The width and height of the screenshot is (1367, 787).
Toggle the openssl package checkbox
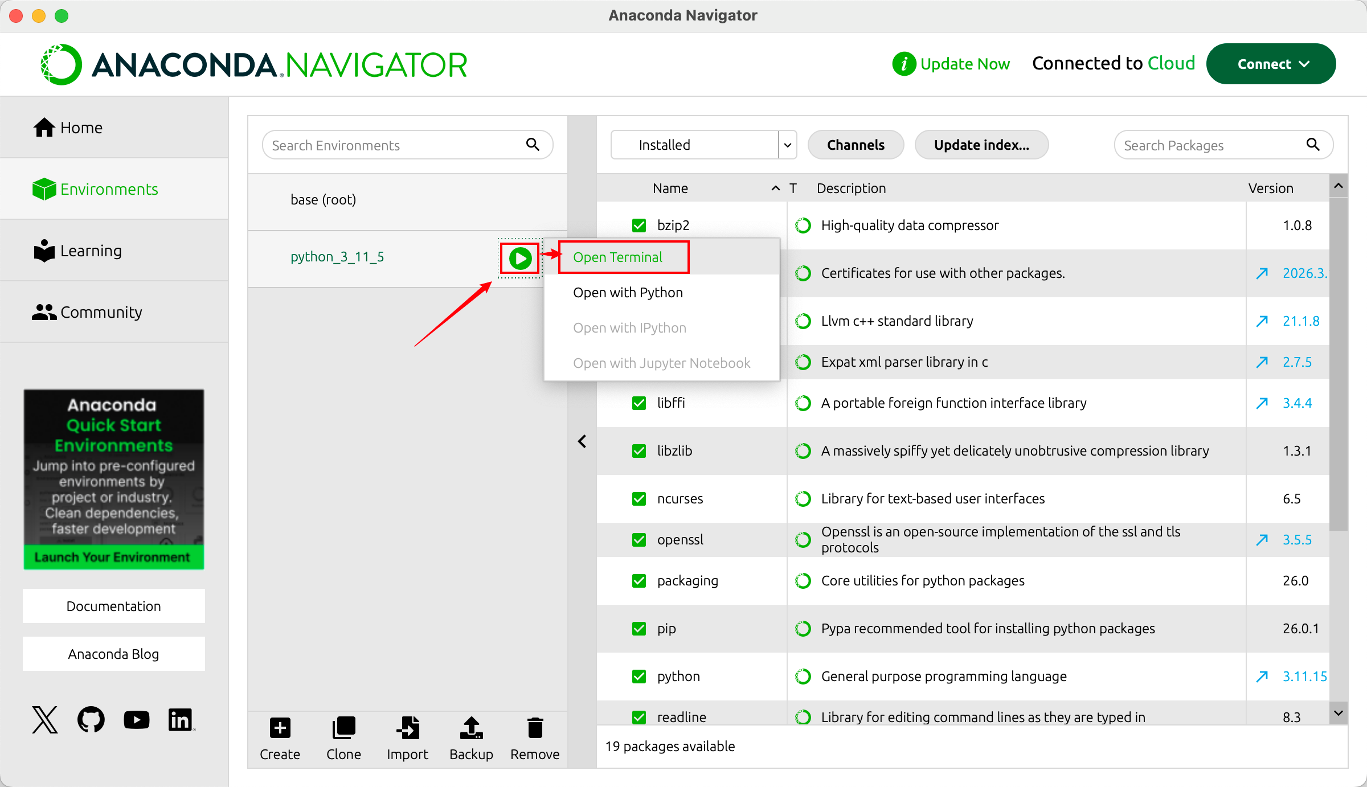(639, 540)
